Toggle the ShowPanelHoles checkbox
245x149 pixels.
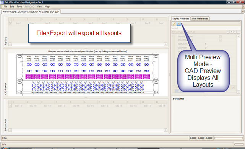[221, 37]
